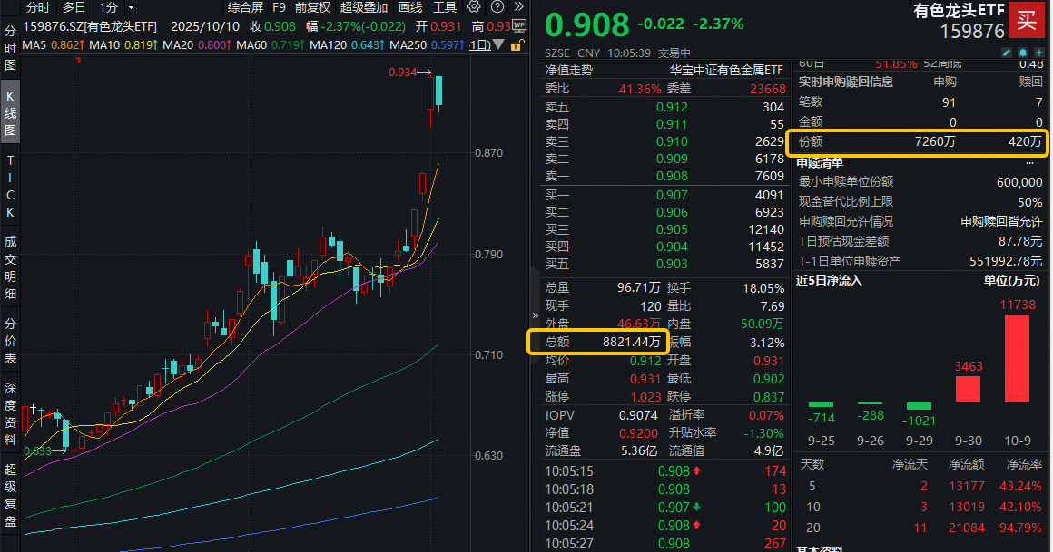The image size is (1053, 552).
Task: Click the WP stamp icon near the high price
Action: point(519,25)
